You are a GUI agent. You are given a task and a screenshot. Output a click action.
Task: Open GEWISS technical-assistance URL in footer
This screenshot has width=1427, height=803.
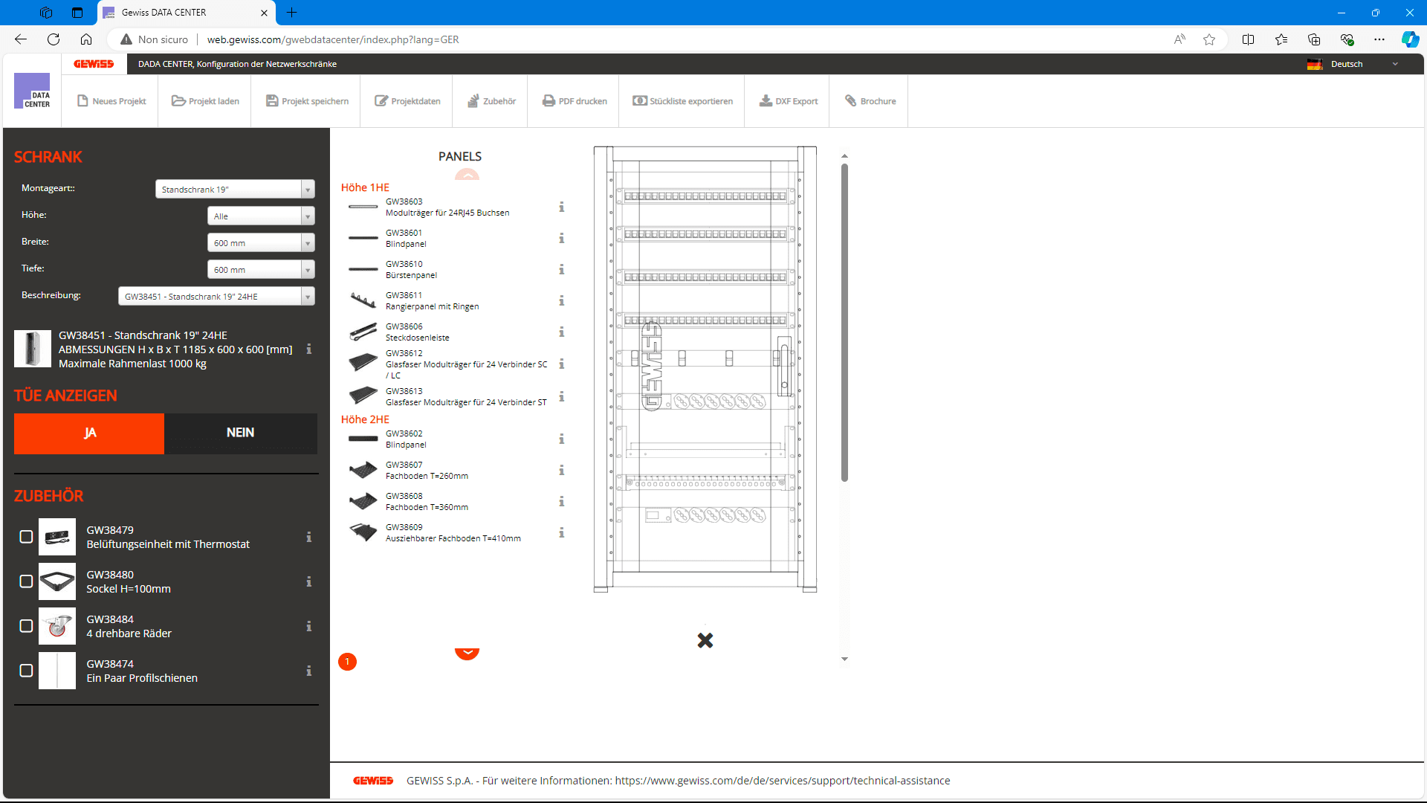pos(783,781)
